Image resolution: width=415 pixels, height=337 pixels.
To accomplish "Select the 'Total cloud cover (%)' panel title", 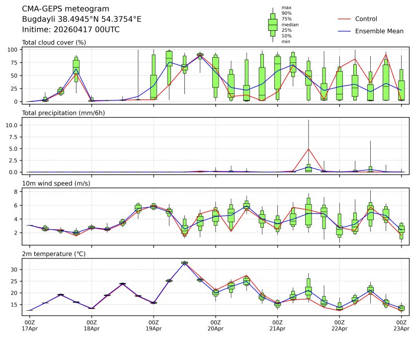I will 54,42.
